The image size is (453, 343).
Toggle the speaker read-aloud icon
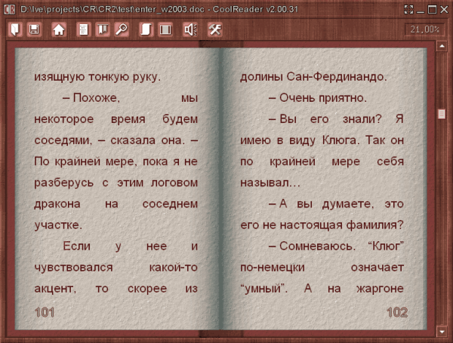coord(190,29)
